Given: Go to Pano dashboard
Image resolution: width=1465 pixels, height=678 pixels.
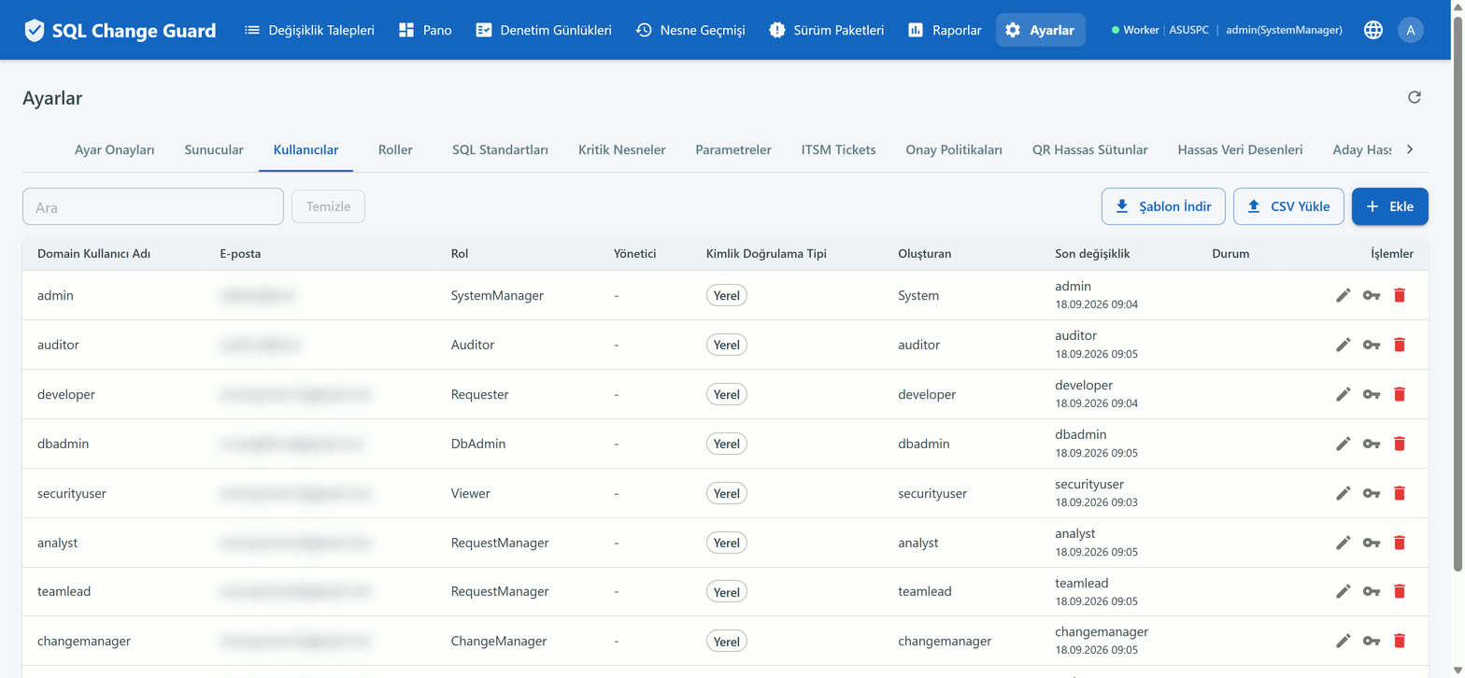Looking at the screenshot, I should click(x=425, y=30).
